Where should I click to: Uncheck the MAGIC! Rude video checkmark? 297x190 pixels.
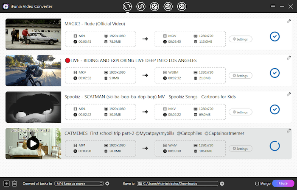[275, 37]
